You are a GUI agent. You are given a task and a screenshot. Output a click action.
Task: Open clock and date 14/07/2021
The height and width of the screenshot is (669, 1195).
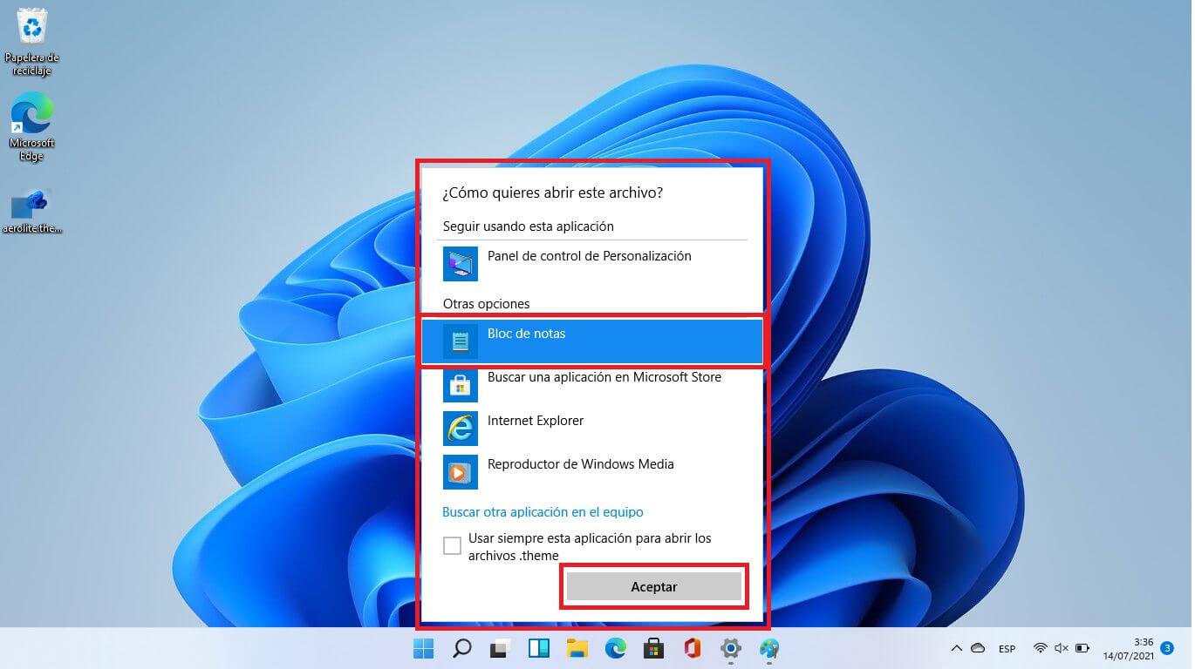(1128, 648)
